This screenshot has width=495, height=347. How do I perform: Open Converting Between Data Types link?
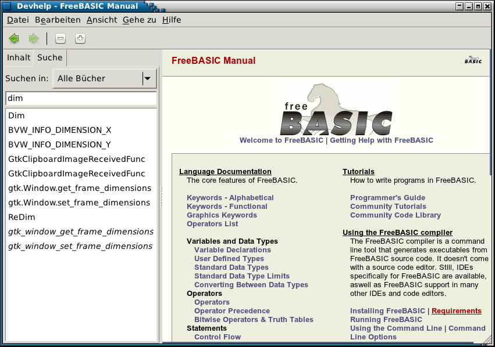pos(251,285)
